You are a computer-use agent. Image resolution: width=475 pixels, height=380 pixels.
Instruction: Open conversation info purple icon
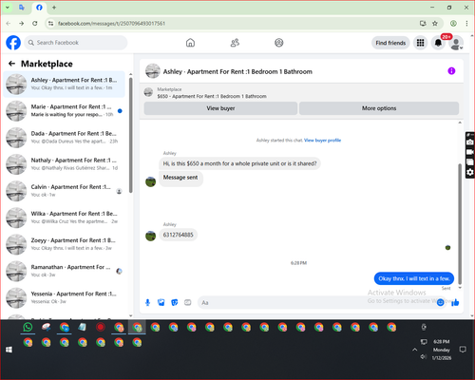click(451, 71)
